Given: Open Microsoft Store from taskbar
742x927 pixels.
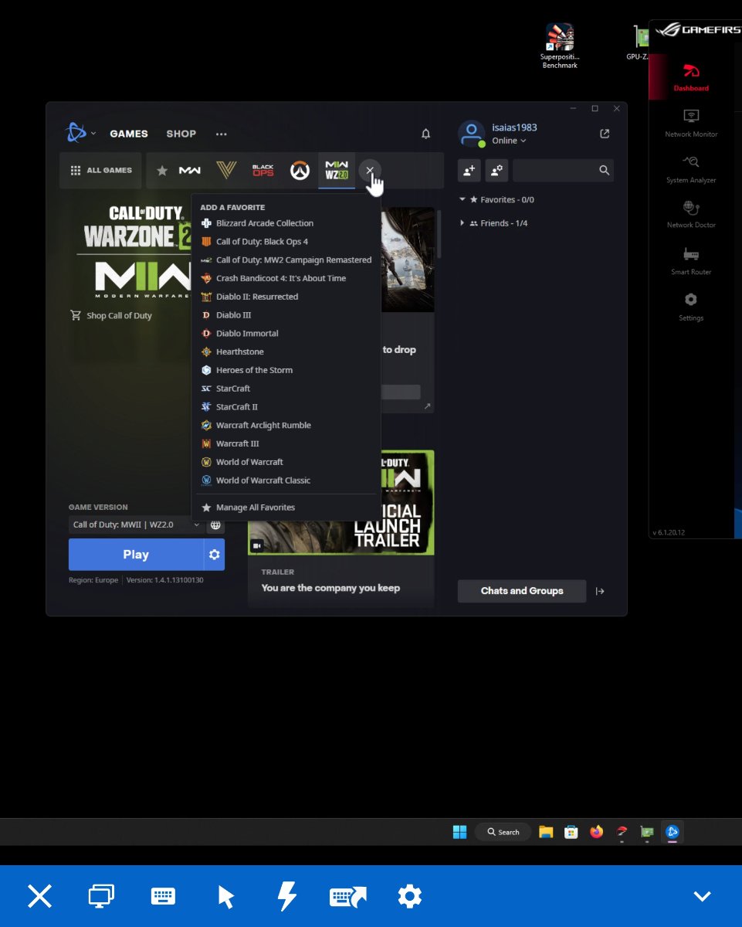Looking at the screenshot, I should (571, 832).
